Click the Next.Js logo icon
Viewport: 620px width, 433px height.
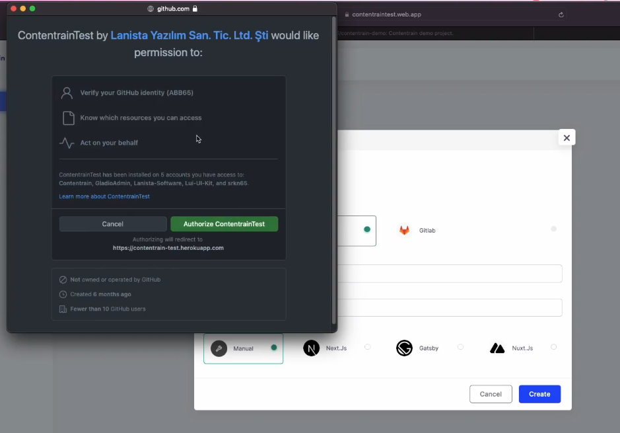pos(311,348)
